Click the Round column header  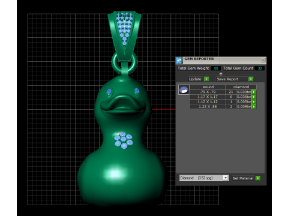[208, 87]
